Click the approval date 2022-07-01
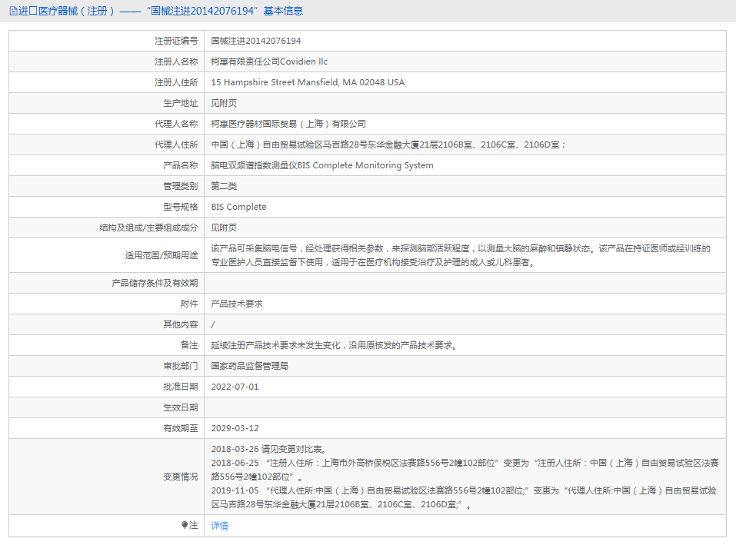The height and width of the screenshot is (545, 736). tap(235, 387)
